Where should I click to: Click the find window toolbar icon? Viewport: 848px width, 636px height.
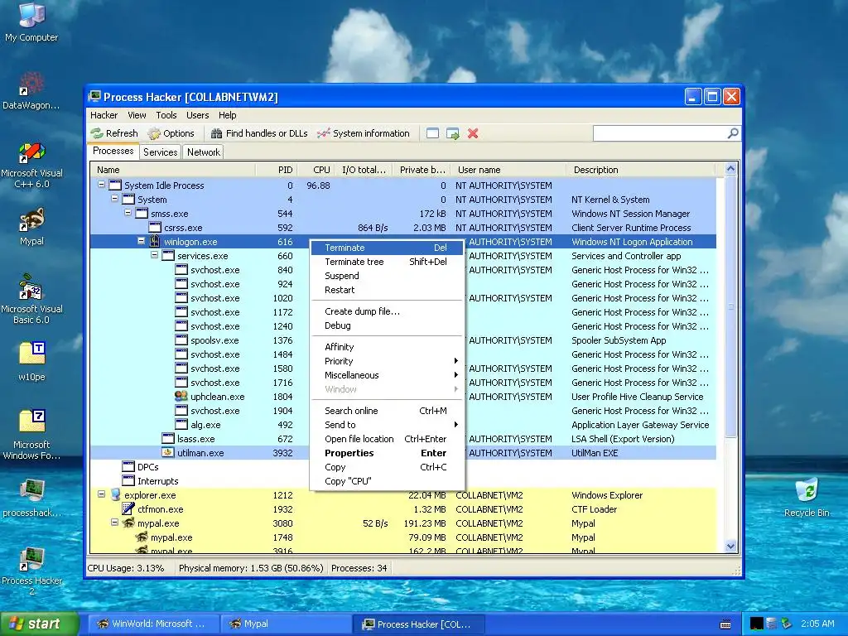[x=432, y=133]
